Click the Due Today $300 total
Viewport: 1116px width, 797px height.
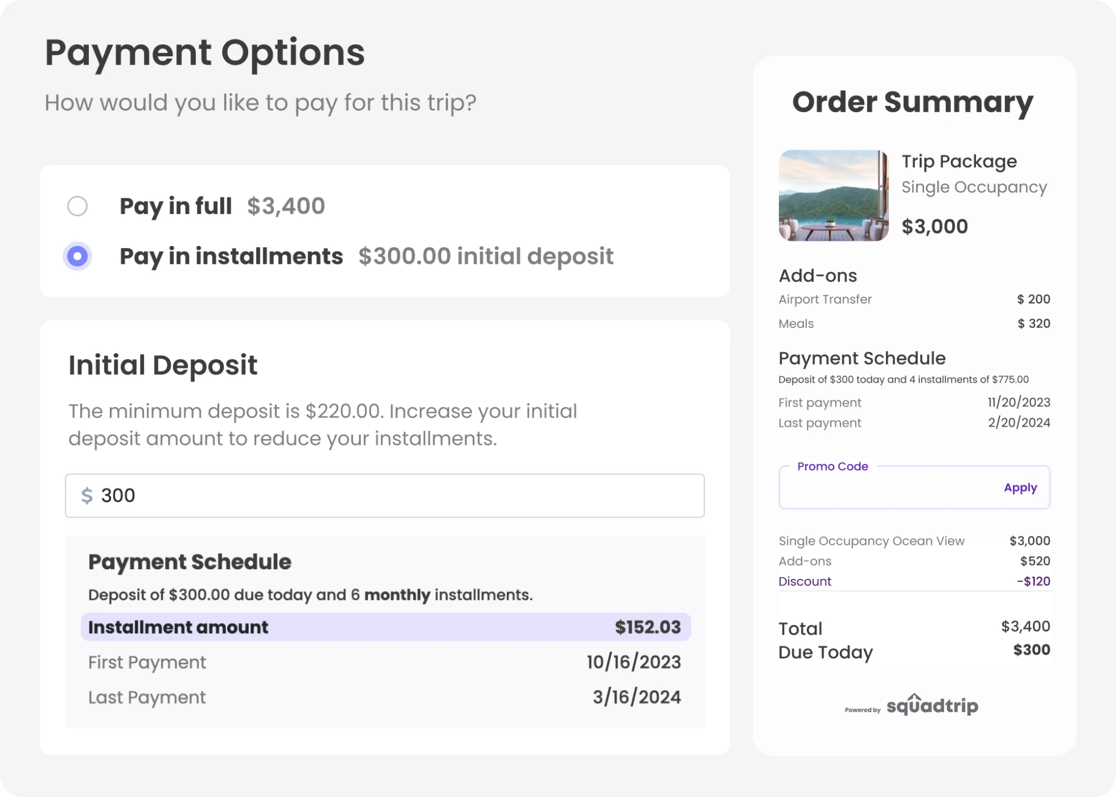(825, 652)
